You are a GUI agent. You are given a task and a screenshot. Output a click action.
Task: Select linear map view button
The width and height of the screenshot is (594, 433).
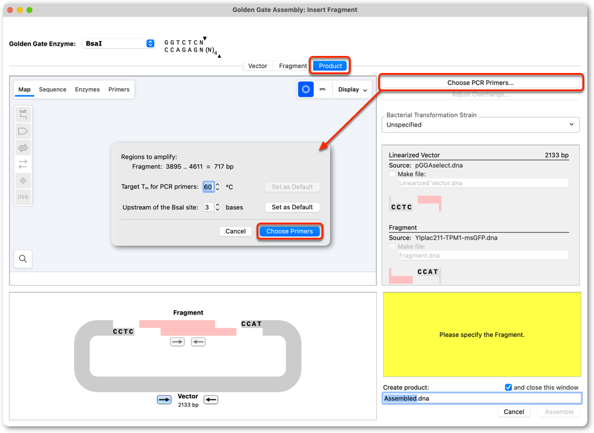pyautogui.click(x=322, y=89)
